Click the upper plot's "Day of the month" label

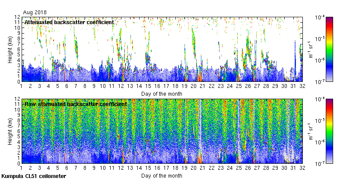click(x=162, y=94)
